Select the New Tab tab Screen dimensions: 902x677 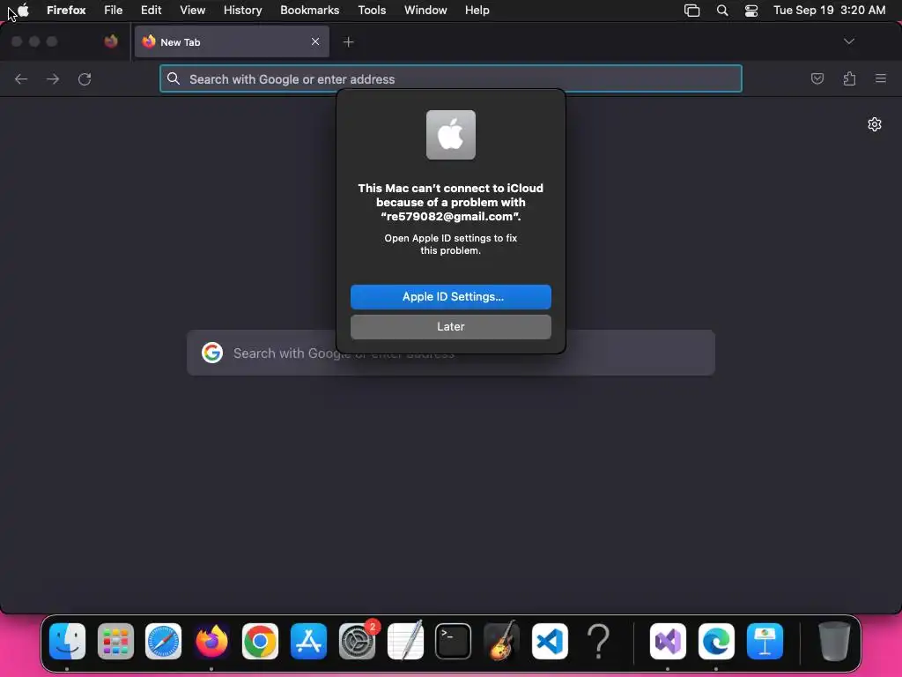click(232, 42)
